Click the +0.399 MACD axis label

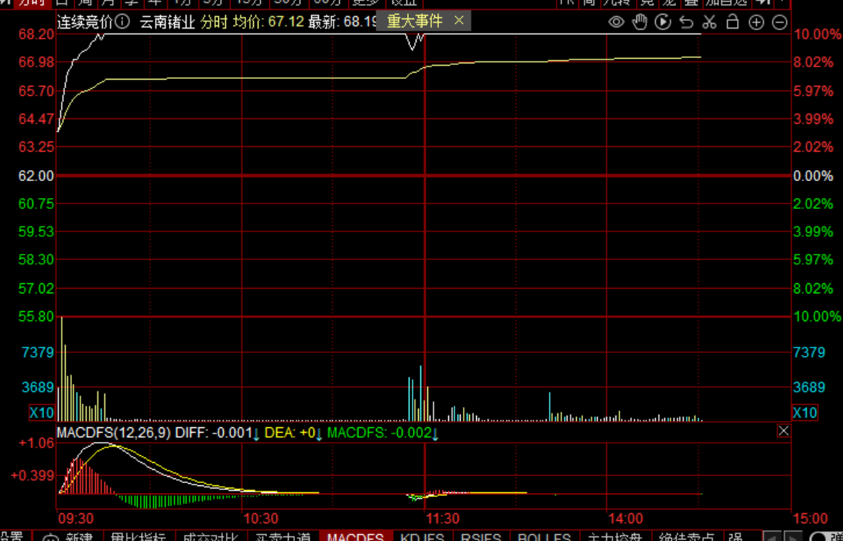(33, 475)
